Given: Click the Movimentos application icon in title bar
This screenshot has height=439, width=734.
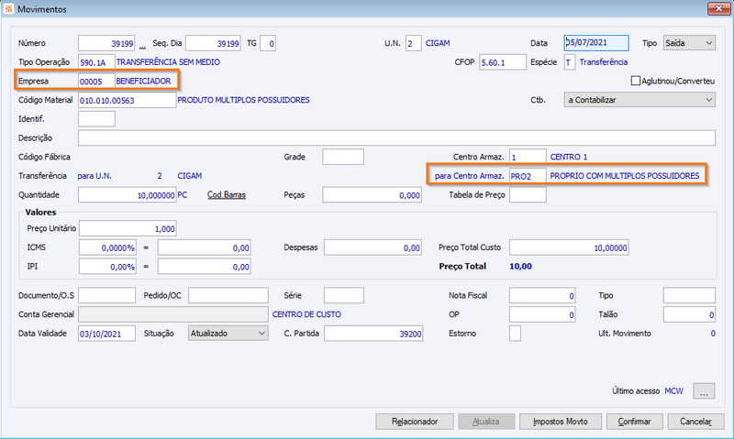Looking at the screenshot, I should point(8,9).
